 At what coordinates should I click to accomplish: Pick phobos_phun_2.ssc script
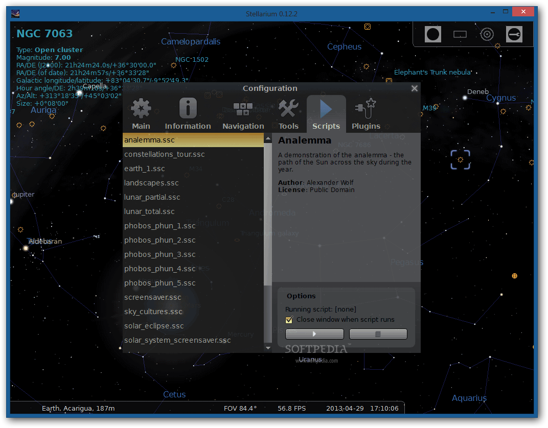point(193,240)
